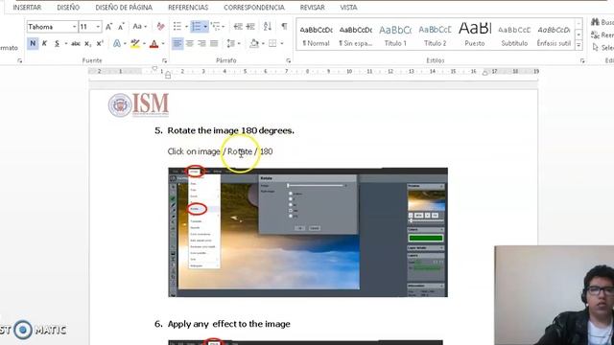Apply paragraph shading with the paint bucket
The height and width of the screenshot is (345, 614).
point(254,43)
